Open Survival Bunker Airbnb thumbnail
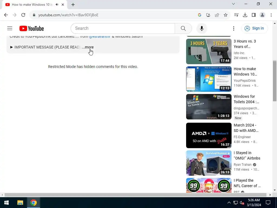The height and width of the screenshot is (208, 277). click(x=209, y=163)
